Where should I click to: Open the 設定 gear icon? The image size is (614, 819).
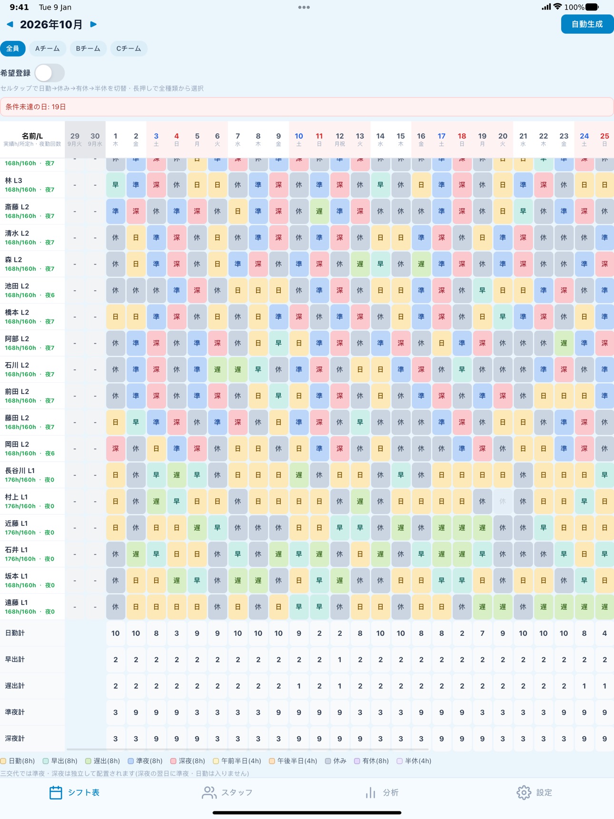(524, 792)
